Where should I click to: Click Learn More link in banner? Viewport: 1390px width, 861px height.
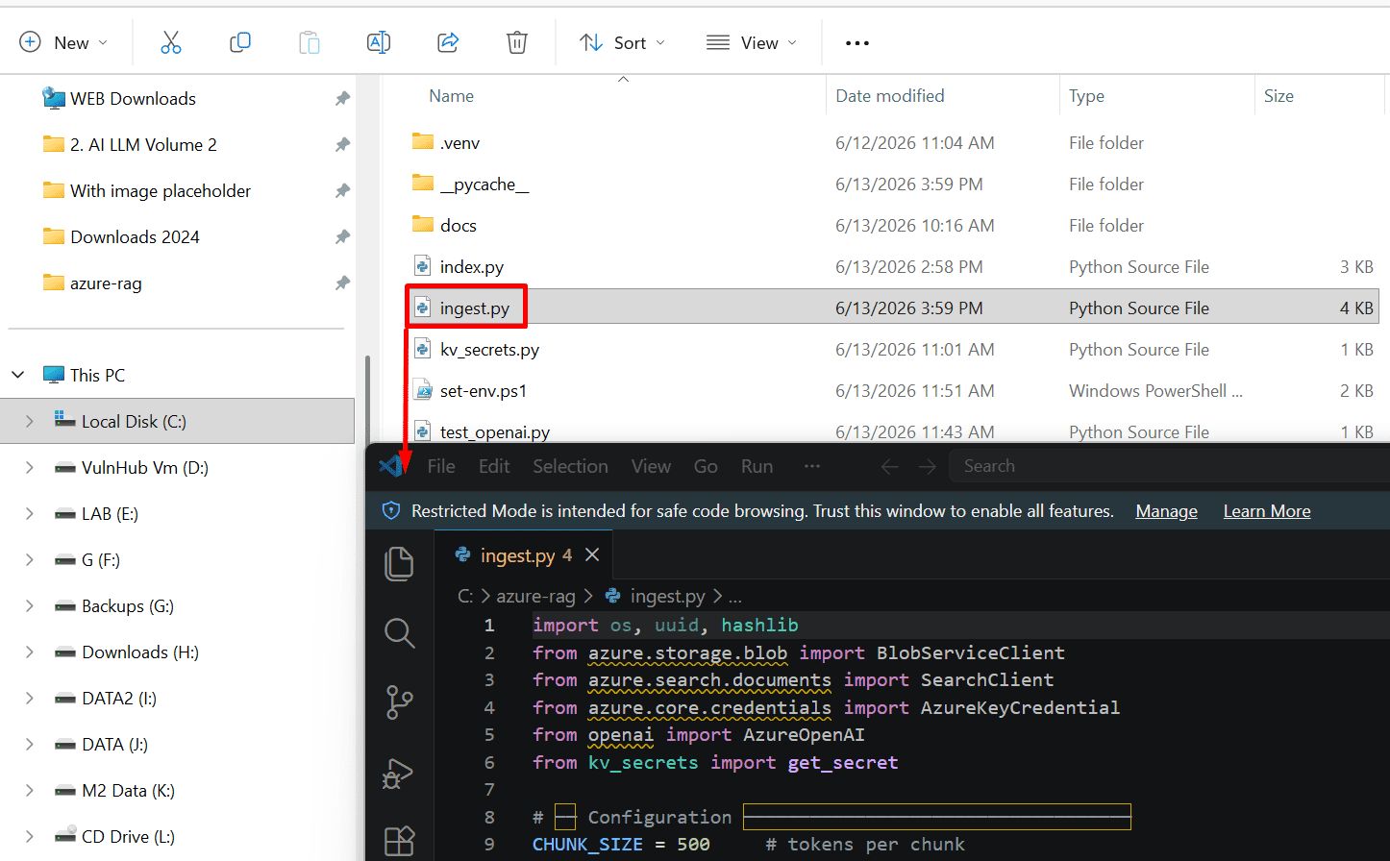(1267, 511)
